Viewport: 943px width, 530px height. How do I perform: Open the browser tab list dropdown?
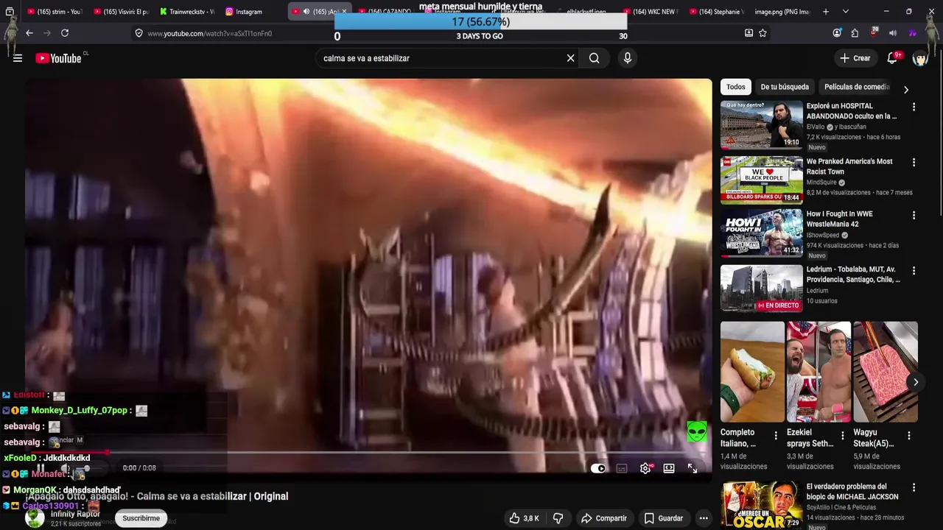pos(845,12)
